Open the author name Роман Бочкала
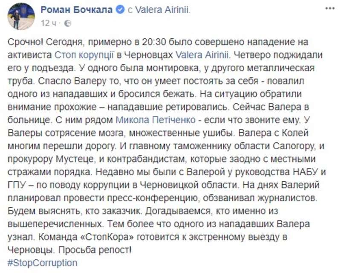This screenshot has height=273, width=341. 77,9
